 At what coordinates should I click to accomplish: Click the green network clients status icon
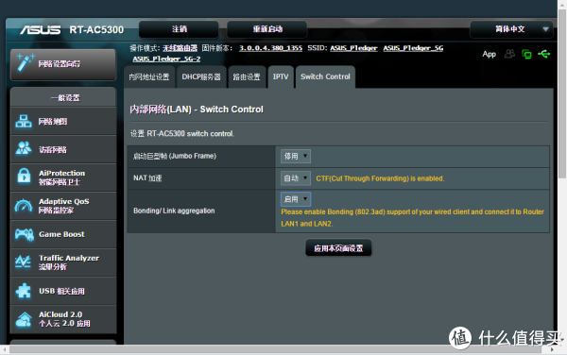[x=526, y=54]
